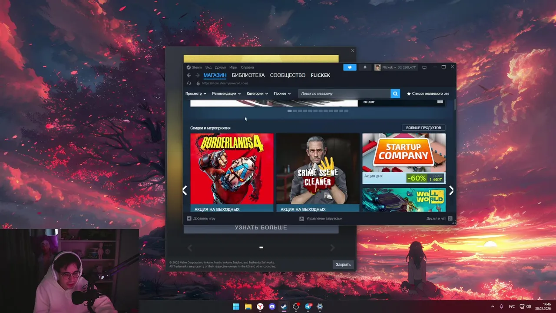Screen dimensions: 556x313
Task: Switch input language РУС
Action: pos(512,306)
